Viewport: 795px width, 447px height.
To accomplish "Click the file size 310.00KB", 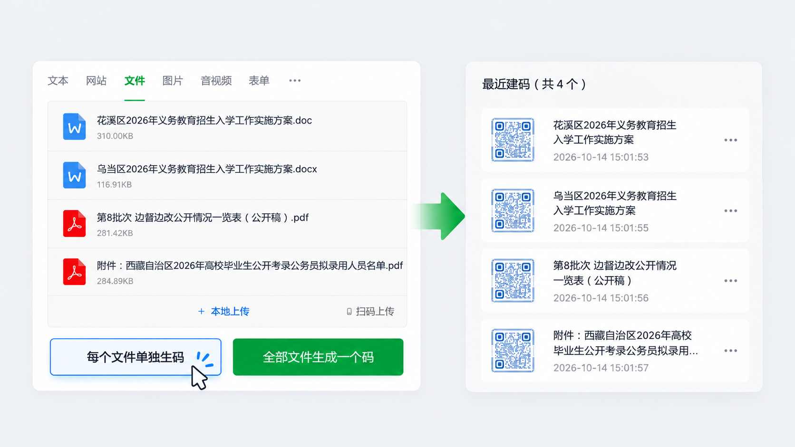I will (115, 136).
